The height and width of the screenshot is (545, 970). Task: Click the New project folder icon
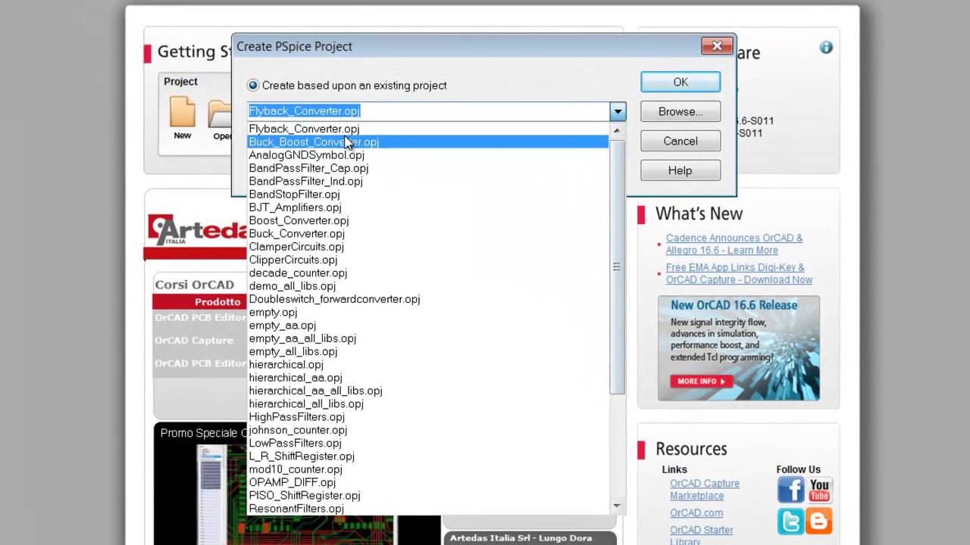pos(182,112)
